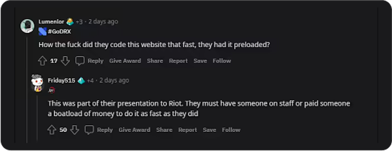Screen dimensions: 392x151
Task: Upvote Lumenlor's comment
Action: [x=42, y=61]
